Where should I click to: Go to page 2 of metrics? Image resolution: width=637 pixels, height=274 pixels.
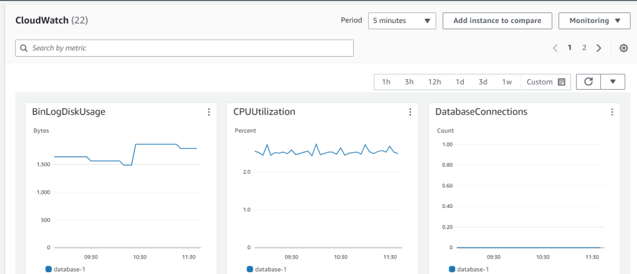(584, 48)
